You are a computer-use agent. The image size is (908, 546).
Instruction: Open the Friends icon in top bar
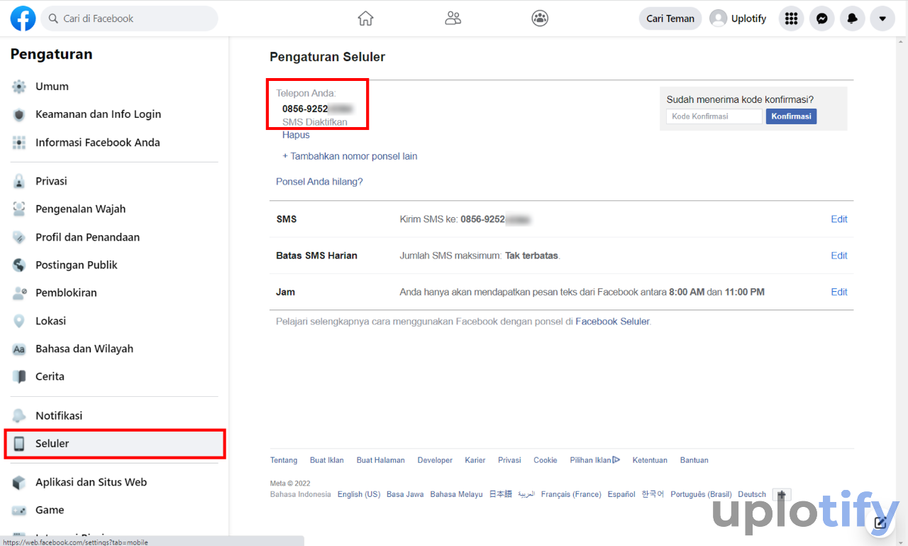(453, 18)
